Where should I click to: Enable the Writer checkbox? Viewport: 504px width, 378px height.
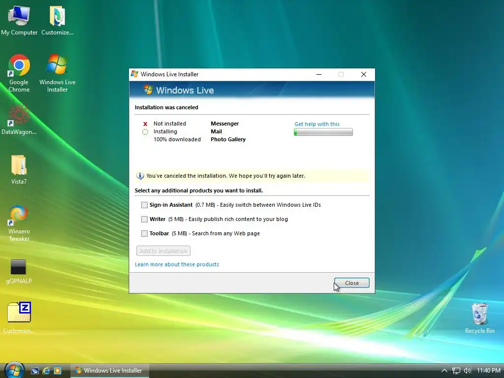point(144,219)
